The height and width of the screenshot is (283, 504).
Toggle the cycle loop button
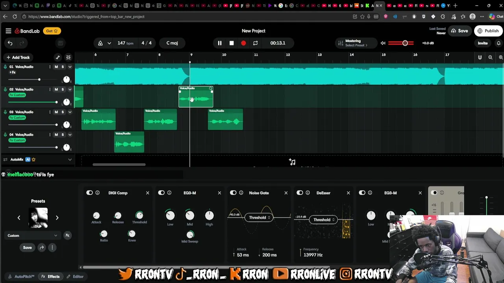click(255, 43)
